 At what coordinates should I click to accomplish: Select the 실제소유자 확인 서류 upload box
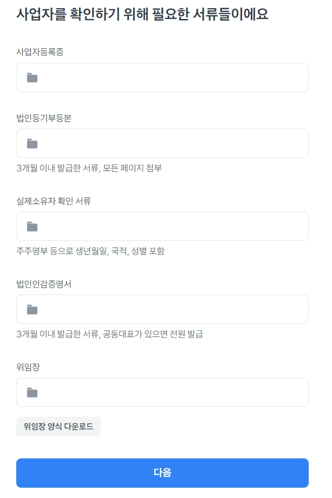coord(162,227)
